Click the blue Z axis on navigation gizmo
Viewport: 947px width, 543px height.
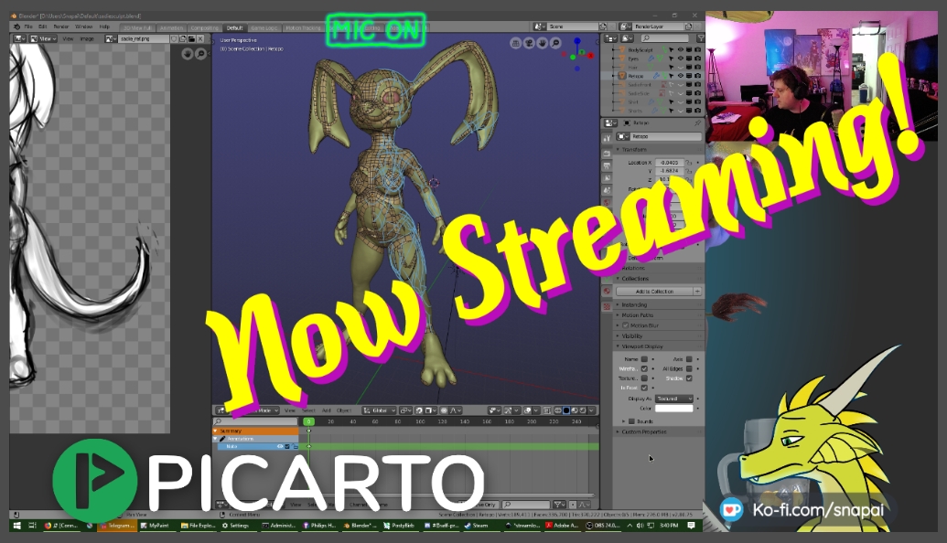pyautogui.click(x=577, y=42)
